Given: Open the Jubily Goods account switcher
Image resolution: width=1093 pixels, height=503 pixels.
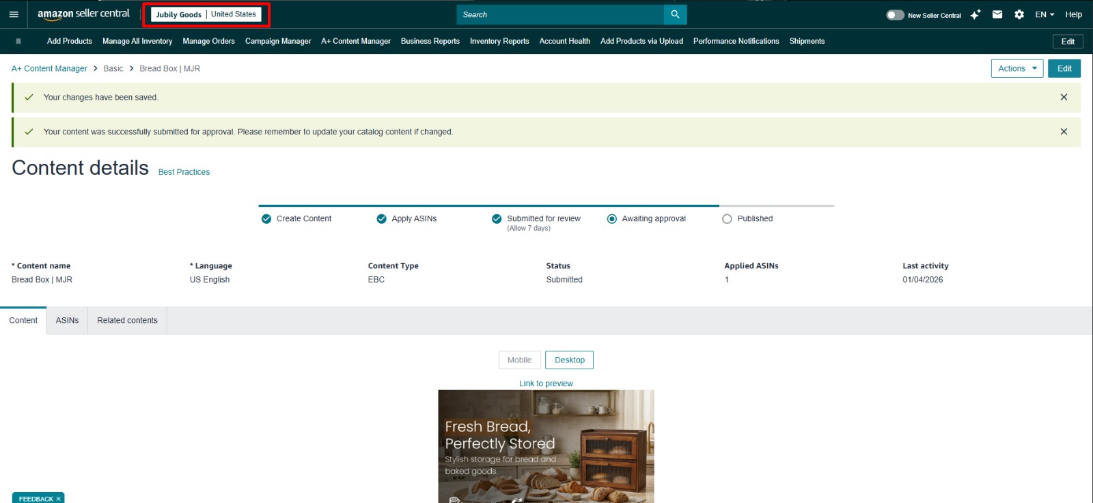Looking at the screenshot, I should click(x=206, y=14).
